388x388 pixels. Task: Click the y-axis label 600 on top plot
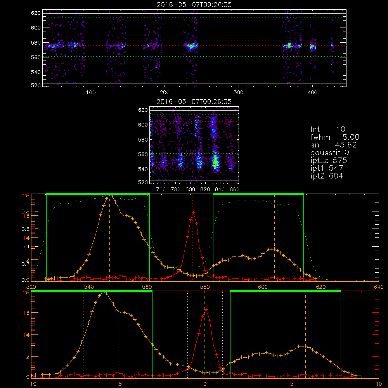(36, 28)
